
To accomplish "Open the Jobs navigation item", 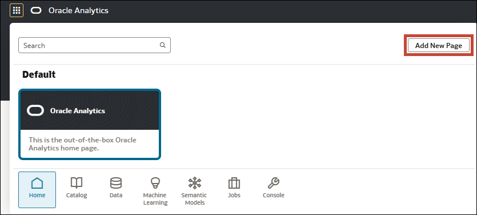I will [x=234, y=188].
